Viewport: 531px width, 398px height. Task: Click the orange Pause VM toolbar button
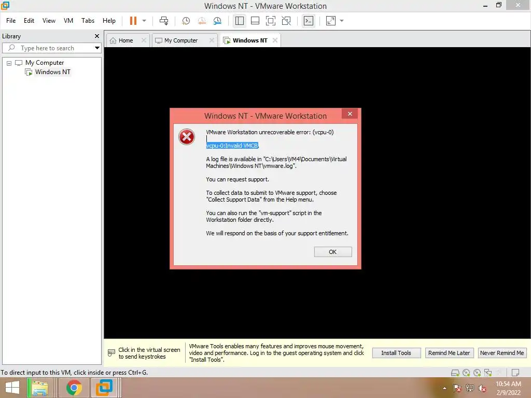click(x=133, y=21)
